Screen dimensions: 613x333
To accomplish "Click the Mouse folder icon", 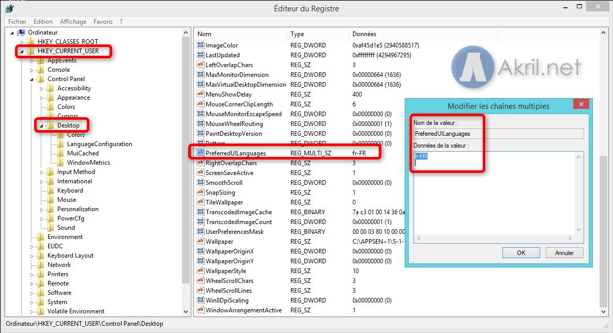I will [x=51, y=200].
